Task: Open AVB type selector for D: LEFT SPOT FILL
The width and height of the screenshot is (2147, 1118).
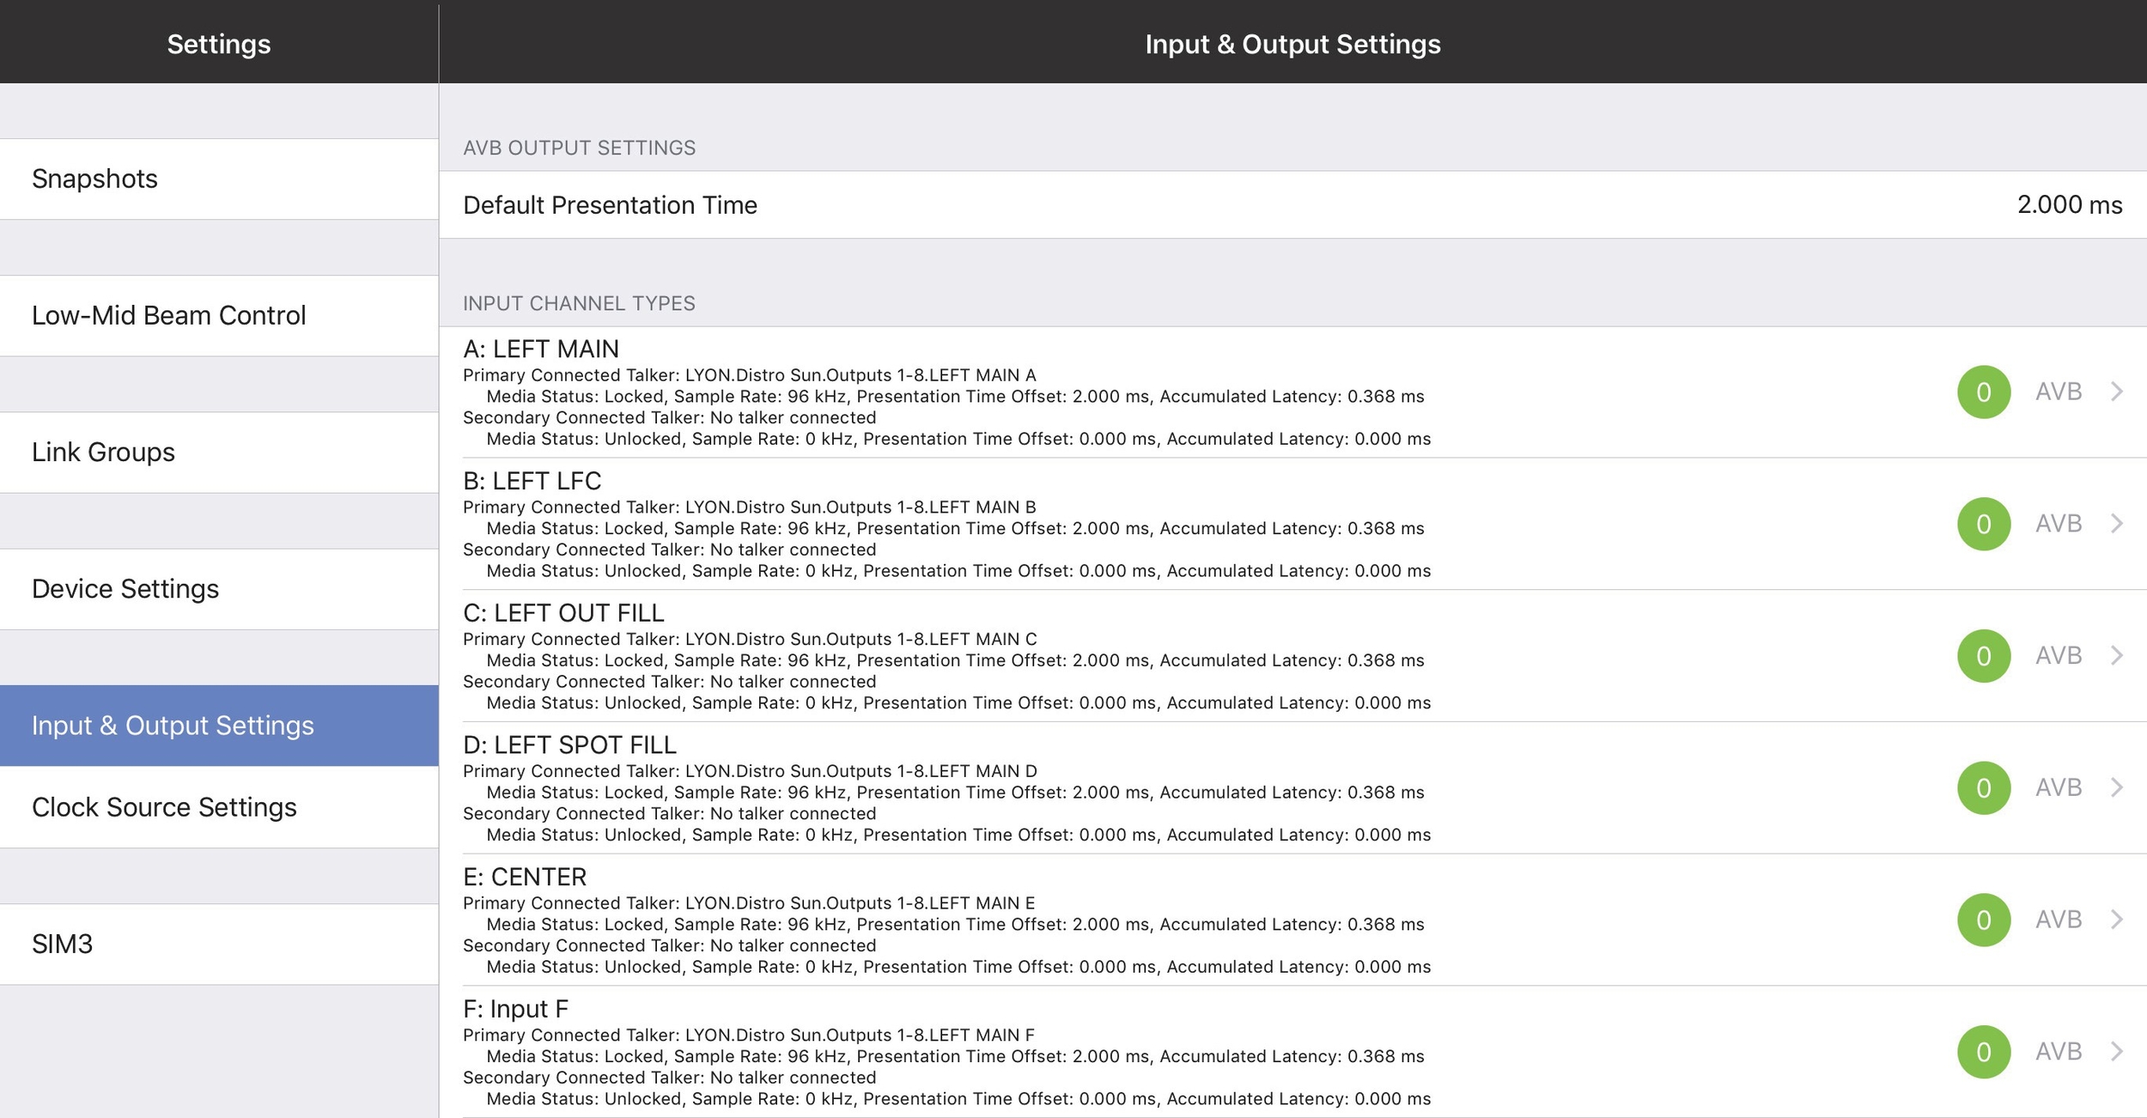Action: click(x=2059, y=788)
